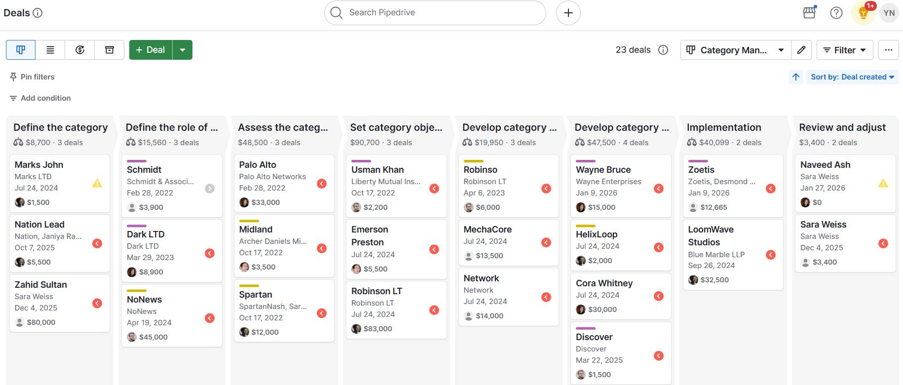Click Zoetis overdue activity icon
The width and height of the screenshot is (903, 385).
[x=771, y=189]
